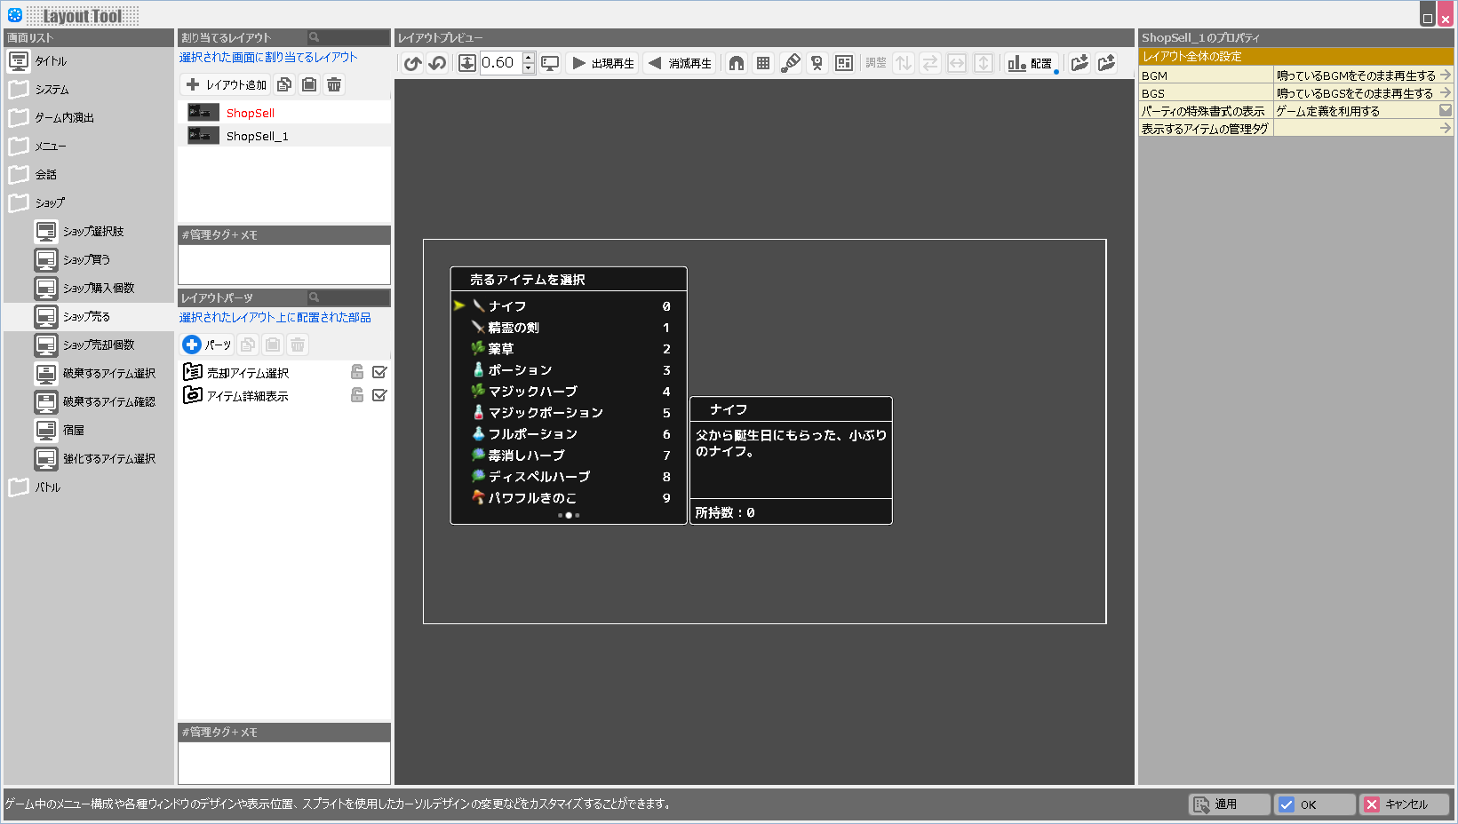The height and width of the screenshot is (824, 1458).
Task: Toggle visibility checkbox for 売却アイテム選択
Action: coord(379,372)
